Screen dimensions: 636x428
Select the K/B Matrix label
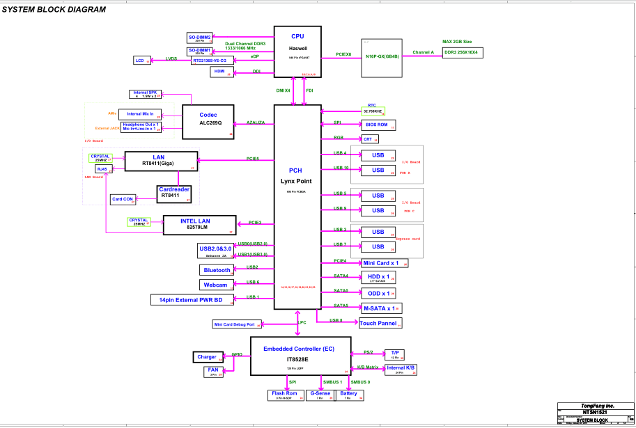(x=368, y=367)
